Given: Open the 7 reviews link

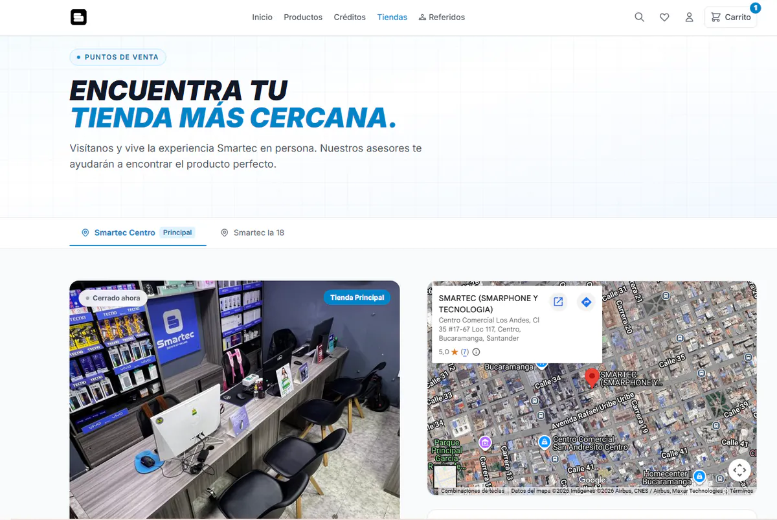Looking at the screenshot, I should [464, 352].
